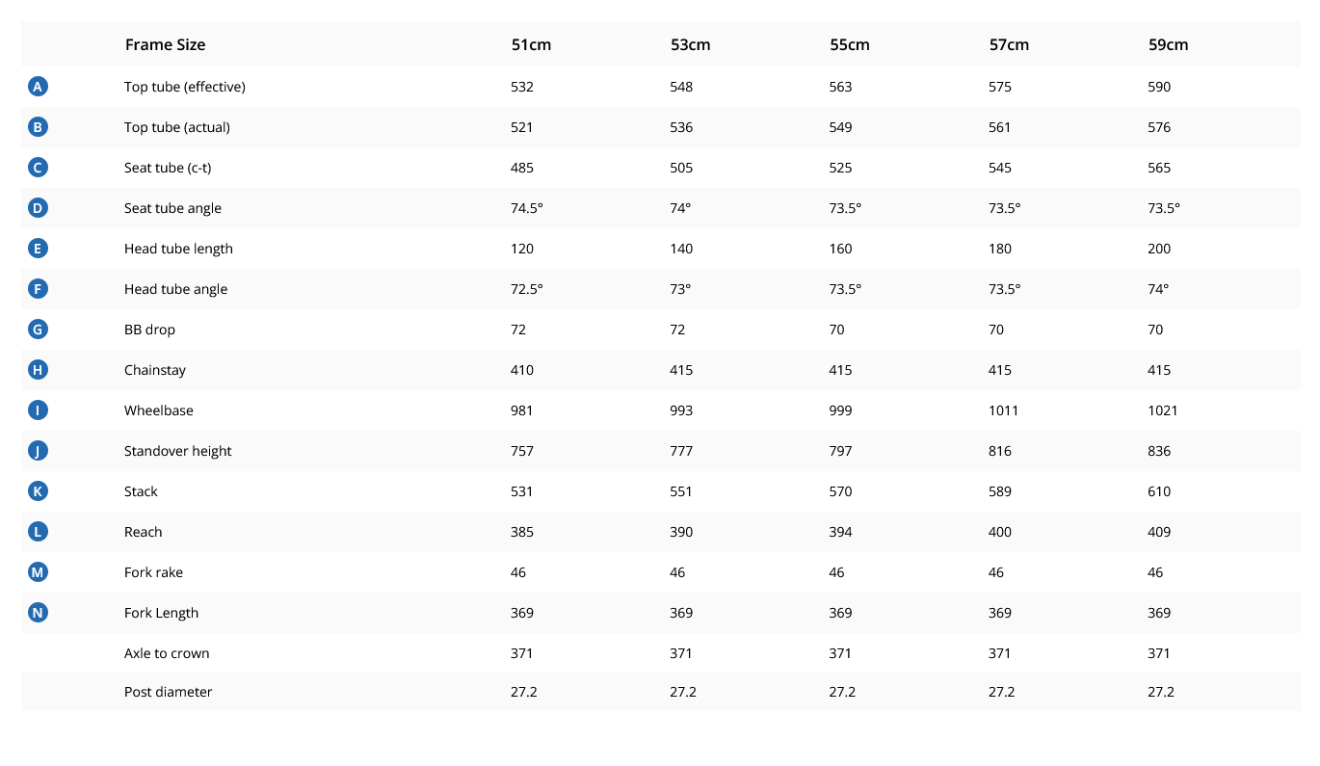Select the D badge beside Seat tube angle
Screen dimensions: 1320x766
coord(38,208)
